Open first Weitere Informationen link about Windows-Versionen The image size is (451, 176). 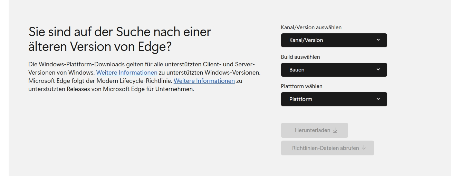[127, 73]
